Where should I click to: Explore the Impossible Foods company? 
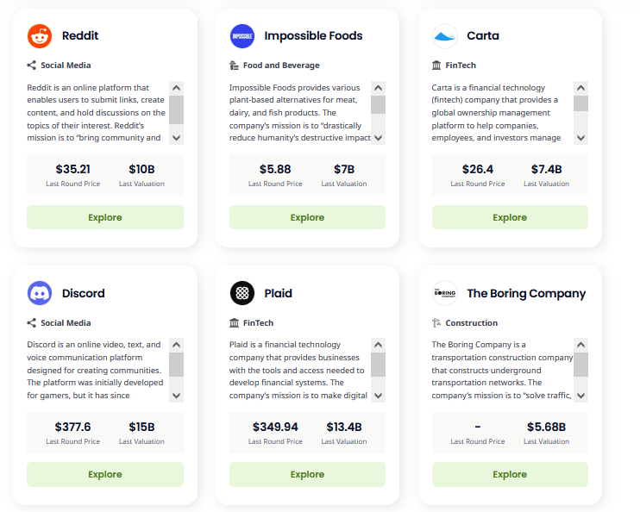(307, 217)
